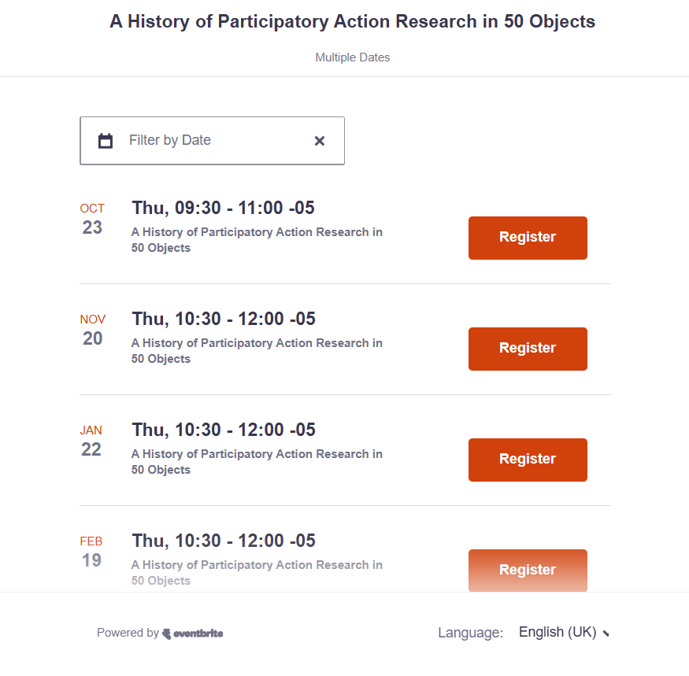Select the FEB 19 date badge

click(x=91, y=552)
